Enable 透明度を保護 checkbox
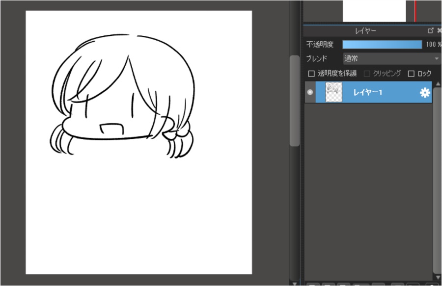The width and height of the screenshot is (442, 286). [x=311, y=74]
